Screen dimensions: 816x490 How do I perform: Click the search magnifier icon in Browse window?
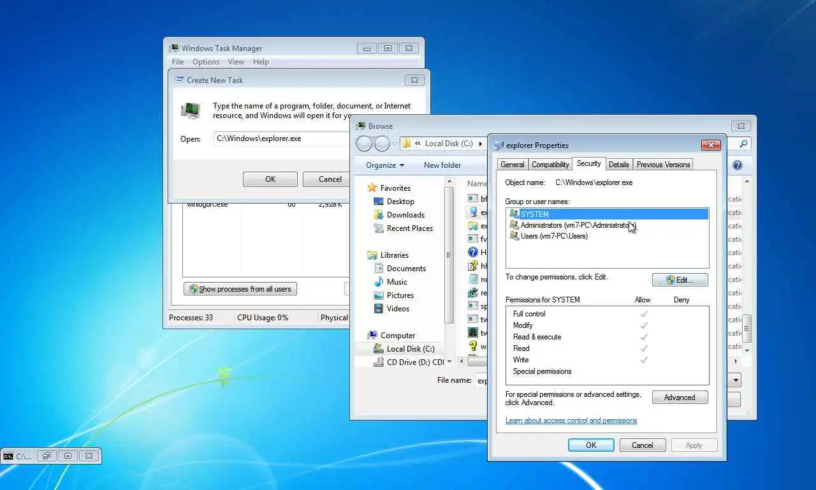(743, 144)
